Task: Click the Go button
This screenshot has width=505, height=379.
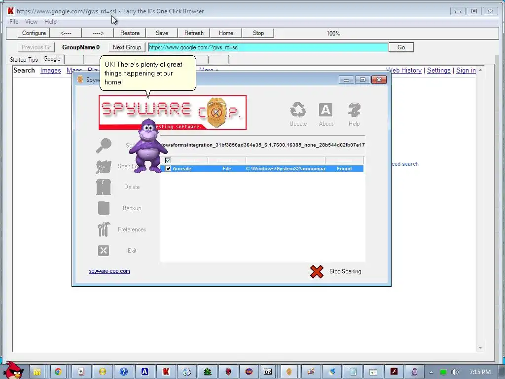Action: pos(401,47)
